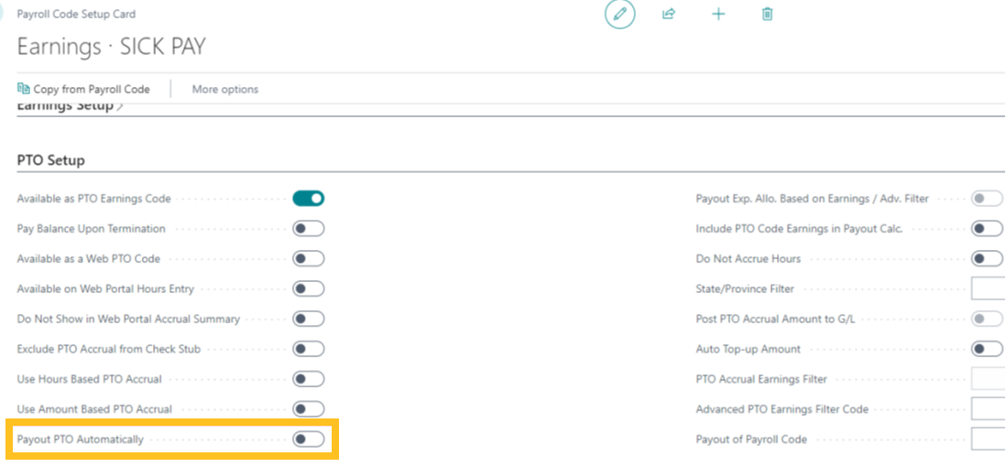The height and width of the screenshot is (467, 1006).
Task: Click the pencil edit icon
Action: pos(620,15)
